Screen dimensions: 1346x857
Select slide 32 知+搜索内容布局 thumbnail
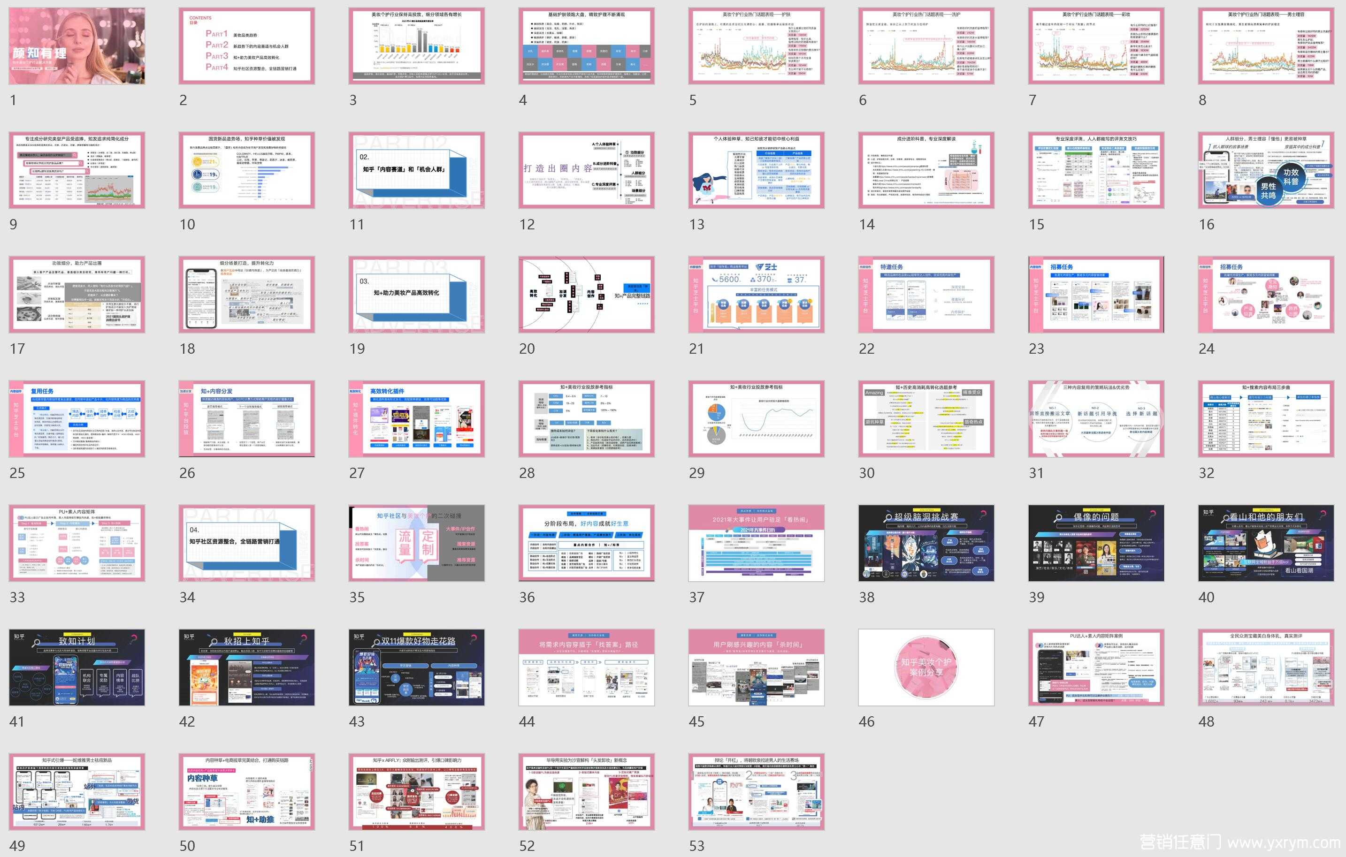coord(1266,419)
